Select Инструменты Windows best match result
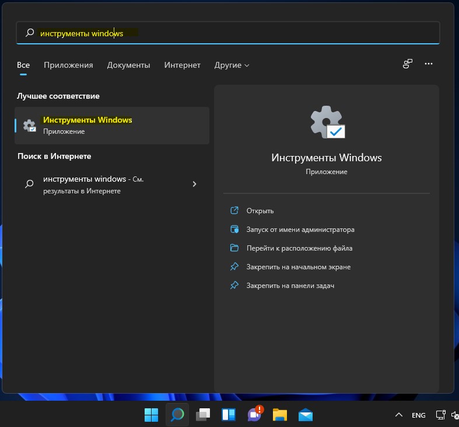 pos(112,126)
